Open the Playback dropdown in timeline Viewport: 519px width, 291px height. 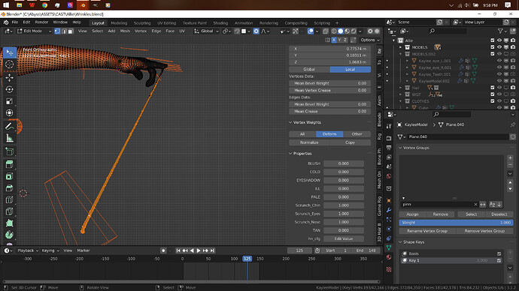(28, 250)
